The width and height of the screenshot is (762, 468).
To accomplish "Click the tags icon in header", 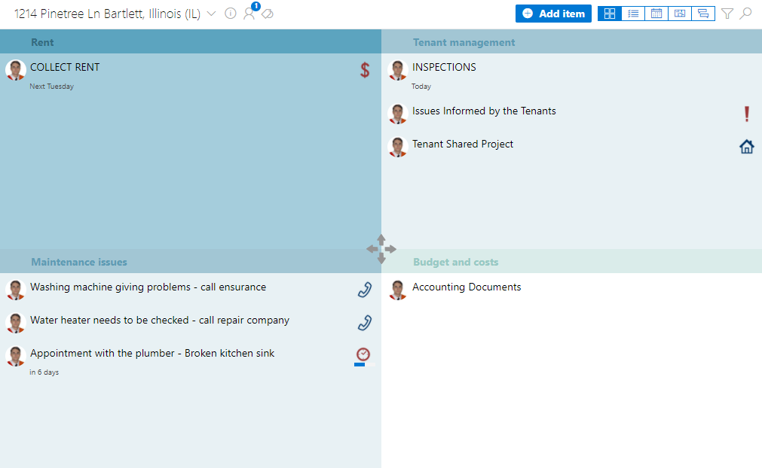I will [x=267, y=14].
